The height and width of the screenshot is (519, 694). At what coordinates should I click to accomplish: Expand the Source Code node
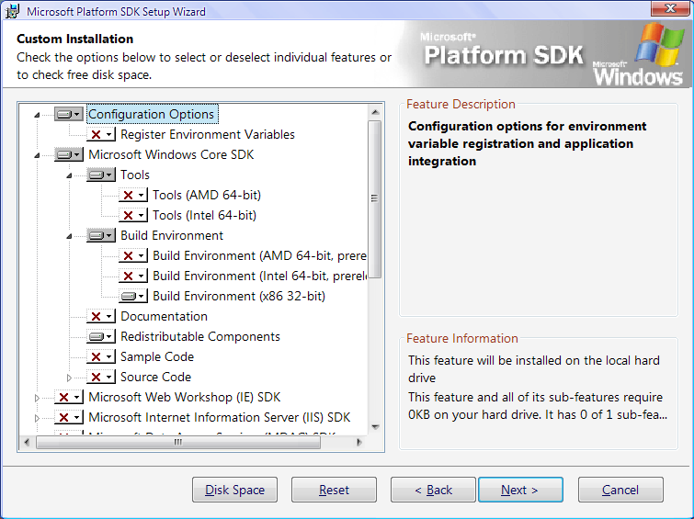[69, 378]
